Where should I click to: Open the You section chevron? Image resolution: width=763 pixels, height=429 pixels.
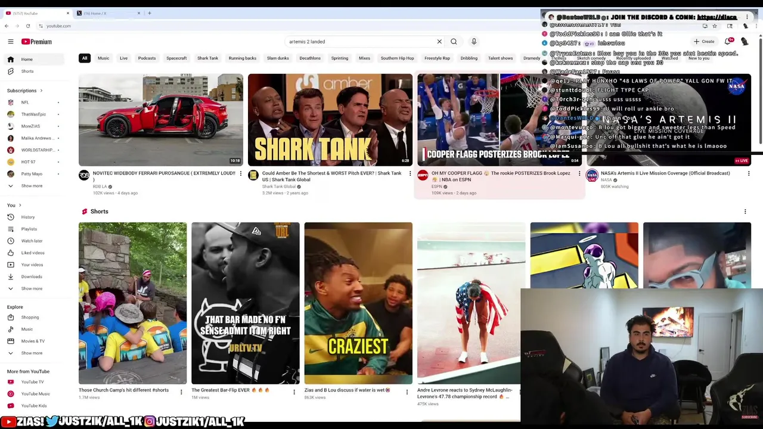pyautogui.click(x=20, y=206)
